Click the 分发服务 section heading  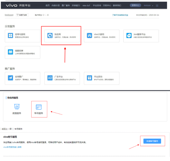point(10,26)
